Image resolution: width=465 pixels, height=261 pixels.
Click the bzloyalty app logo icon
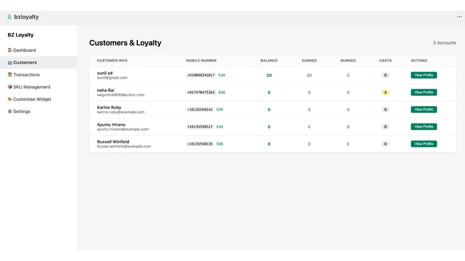click(9, 17)
